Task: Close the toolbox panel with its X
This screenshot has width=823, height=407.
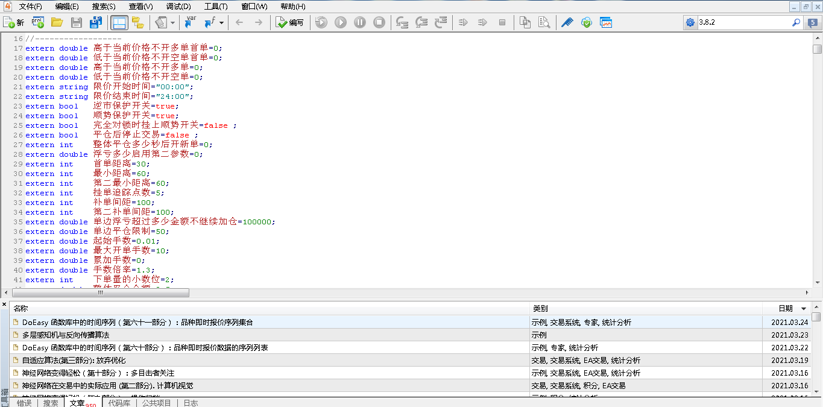Action: (4, 305)
